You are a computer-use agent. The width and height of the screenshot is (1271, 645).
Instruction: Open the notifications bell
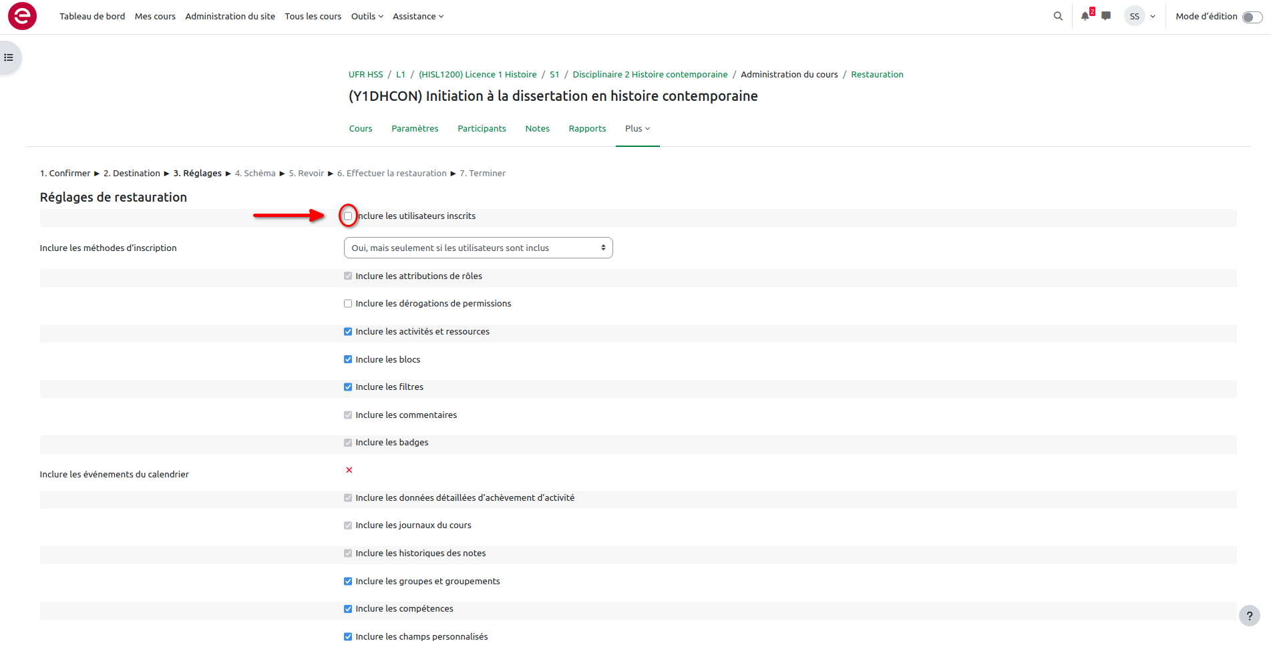point(1085,16)
